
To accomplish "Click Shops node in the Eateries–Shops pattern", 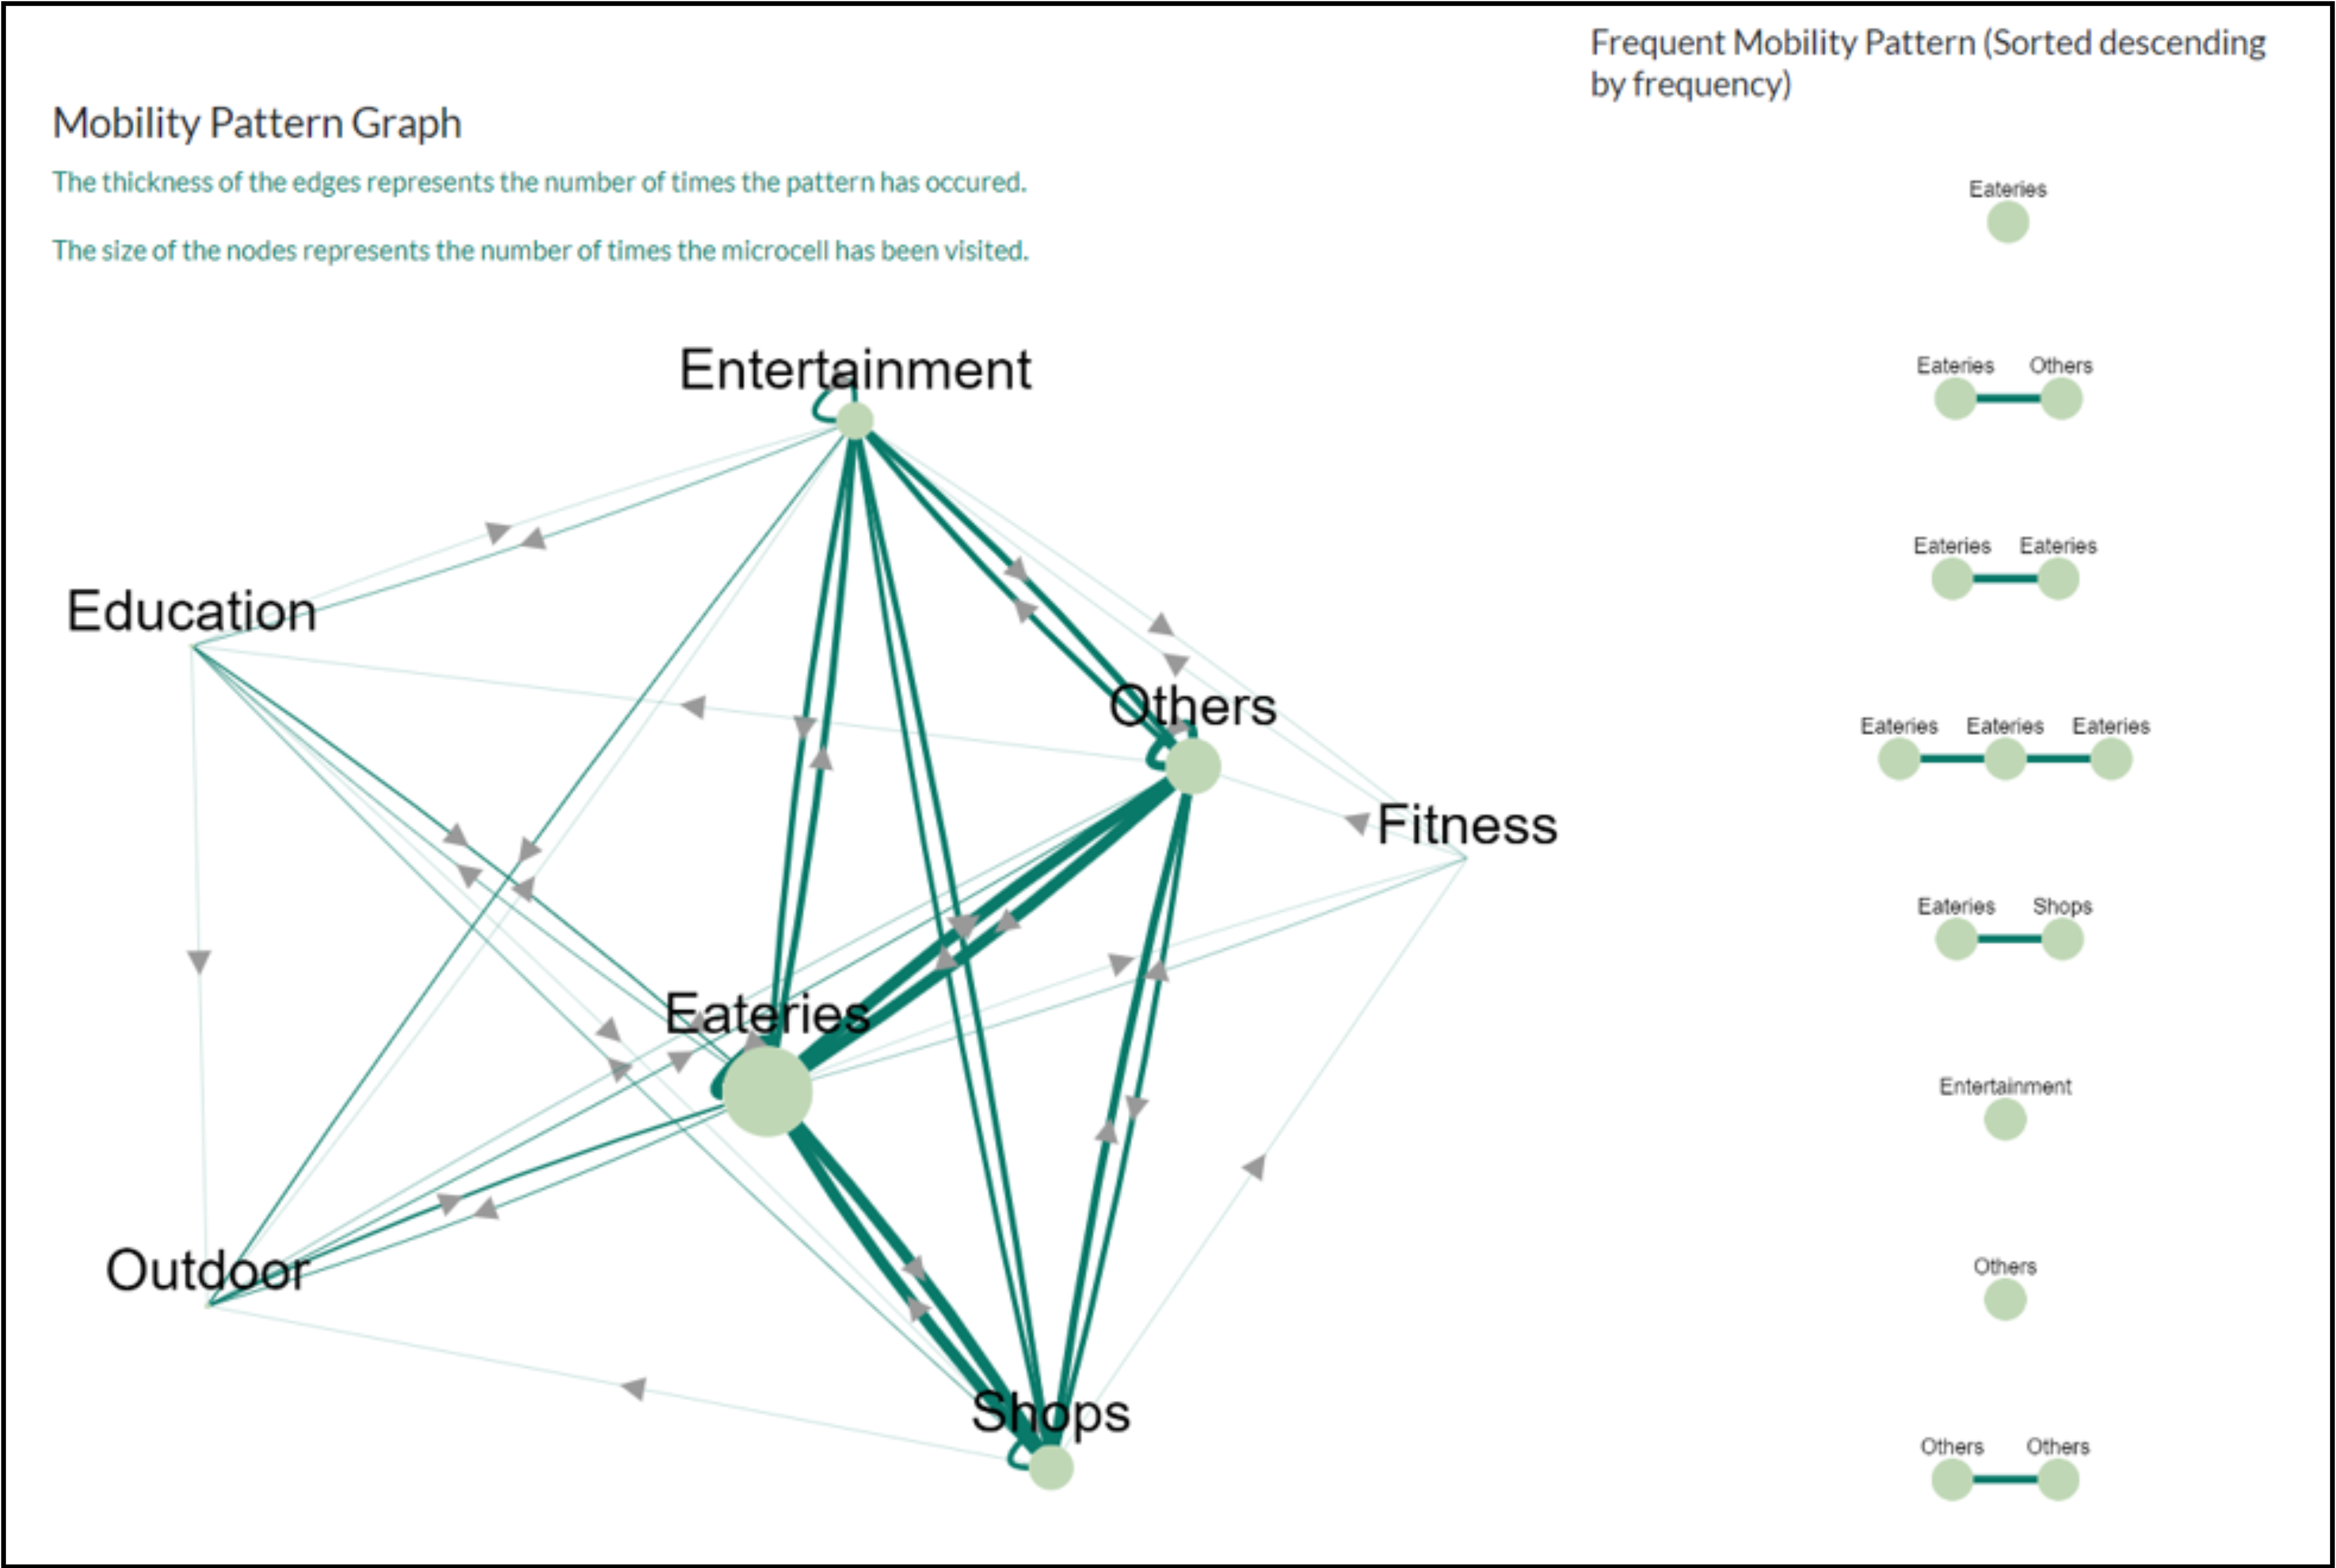I will click(2061, 939).
